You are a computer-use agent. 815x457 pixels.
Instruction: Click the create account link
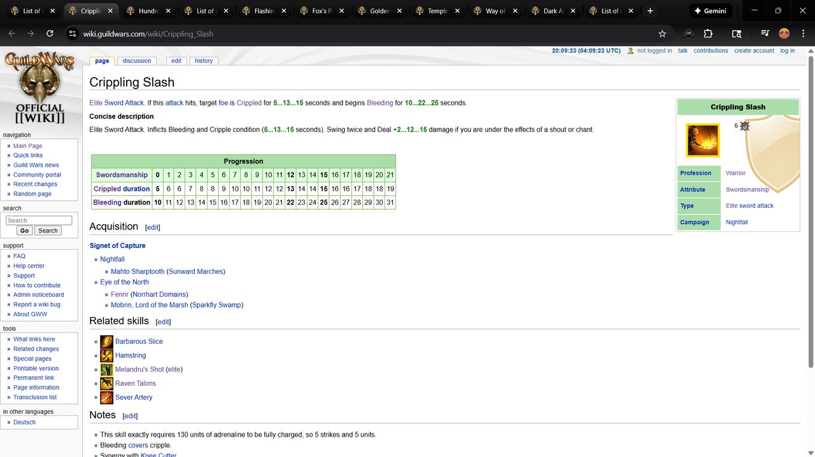point(754,51)
